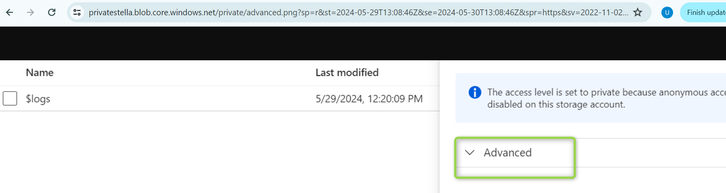Click the 5/29/2024 last modified timestamp
This screenshot has height=193, width=726.
coord(369,99)
